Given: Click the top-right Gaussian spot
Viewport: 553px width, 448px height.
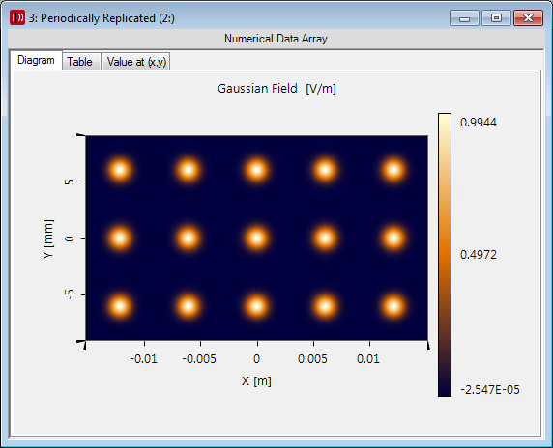Looking at the screenshot, I should (393, 170).
